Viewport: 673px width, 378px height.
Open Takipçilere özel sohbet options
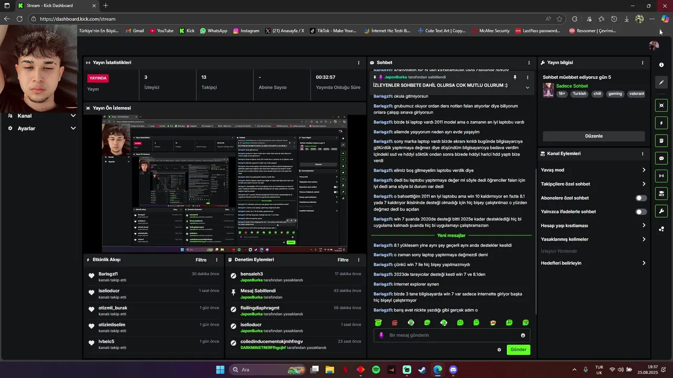[x=593, y=184]
